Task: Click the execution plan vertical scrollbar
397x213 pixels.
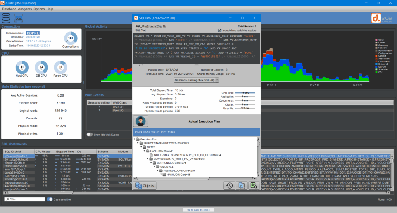Action: point(258,157)
